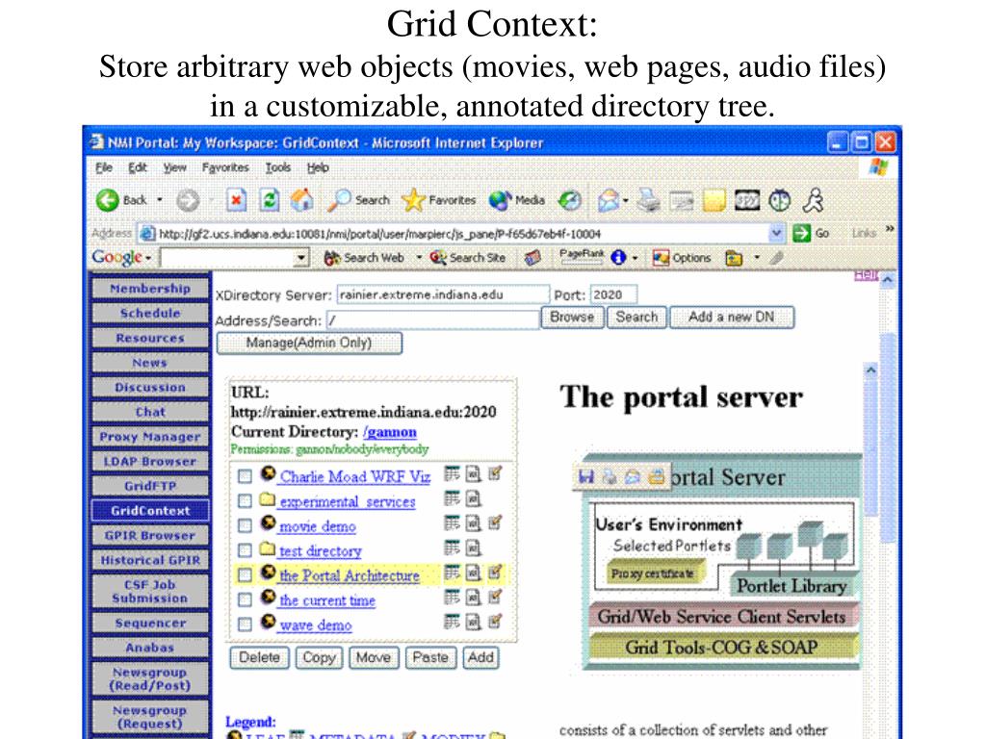This screenshot has width=986, height=739.
Task: Open the View menu
Action: point(175,167)
